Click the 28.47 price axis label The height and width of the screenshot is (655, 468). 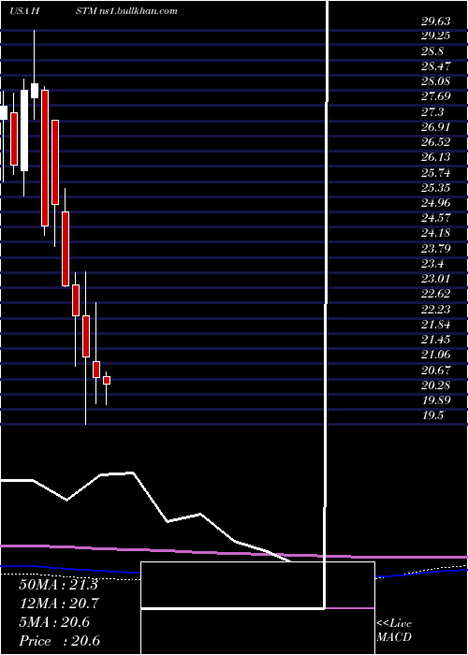tap(435, 66)
